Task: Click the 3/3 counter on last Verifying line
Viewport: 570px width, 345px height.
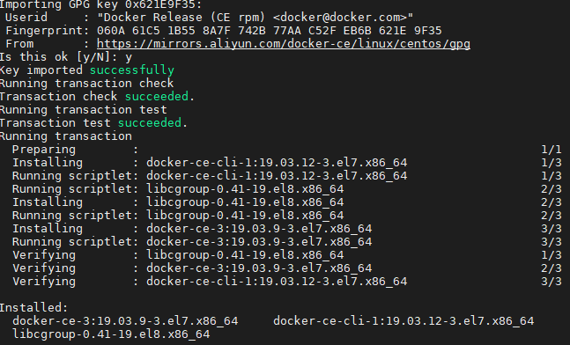Action: (x=551, y=282)
